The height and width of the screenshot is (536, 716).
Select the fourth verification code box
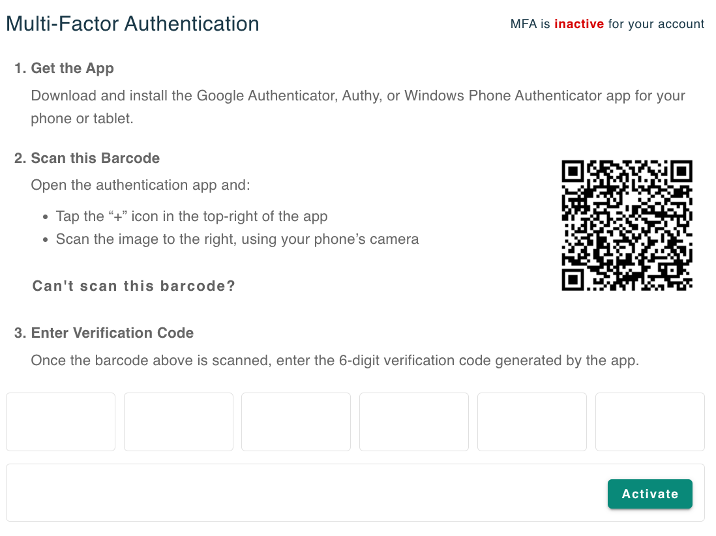pyautogui.click(x=413, y=421)
